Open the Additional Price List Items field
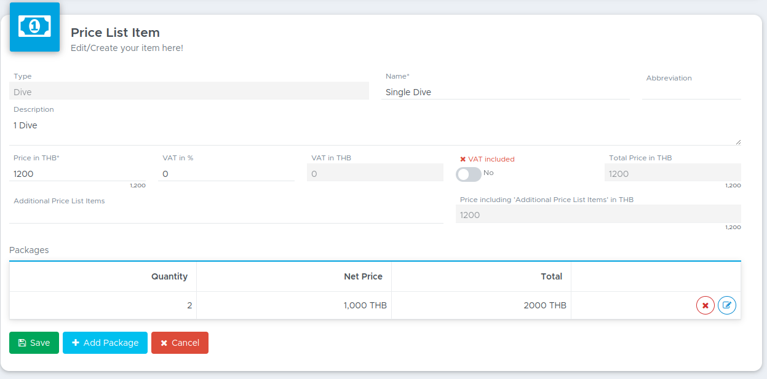The image size is (767, 379). tap(226, 215)
